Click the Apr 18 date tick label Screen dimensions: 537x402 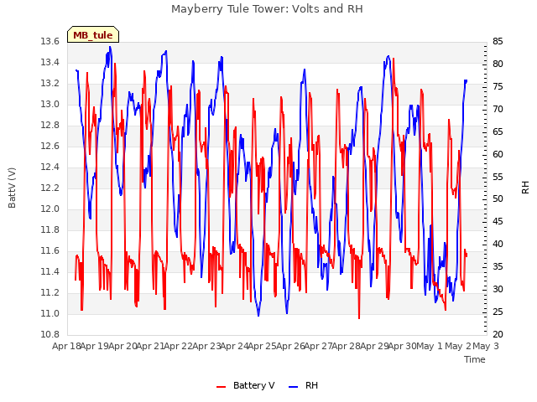pyautogui.click(x=66, y=346)
